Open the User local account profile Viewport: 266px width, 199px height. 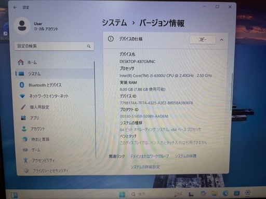click(x=36, y=26)
